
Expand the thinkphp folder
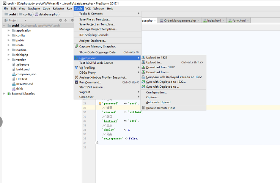8,55
